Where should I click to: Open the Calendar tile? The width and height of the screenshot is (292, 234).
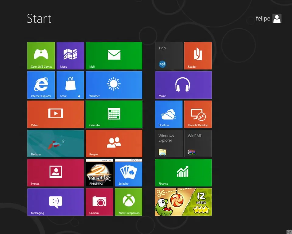[x=114, y=114]
